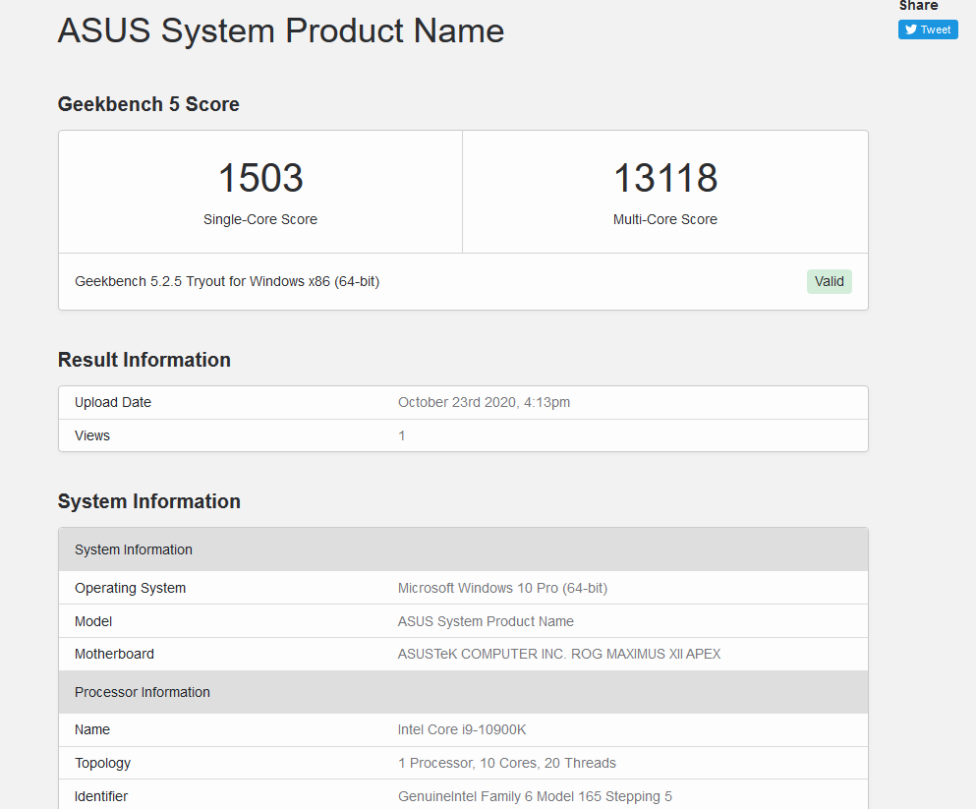This screenshot has width=976, height=809.
Task: Select the single-core score 1503
Action: tap(260, 178)
